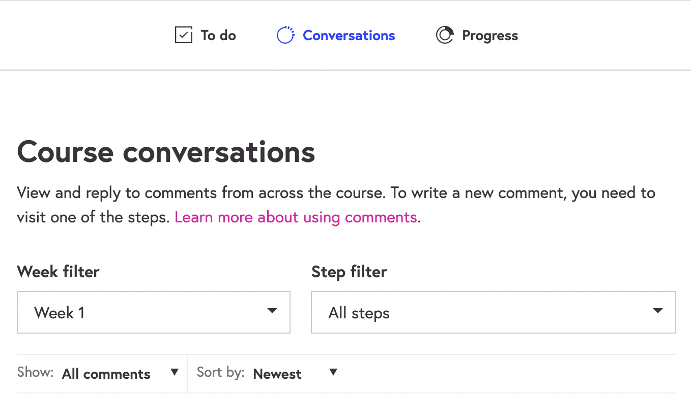Open the To do tab label
691x394 pixels.
pos(218,36)
